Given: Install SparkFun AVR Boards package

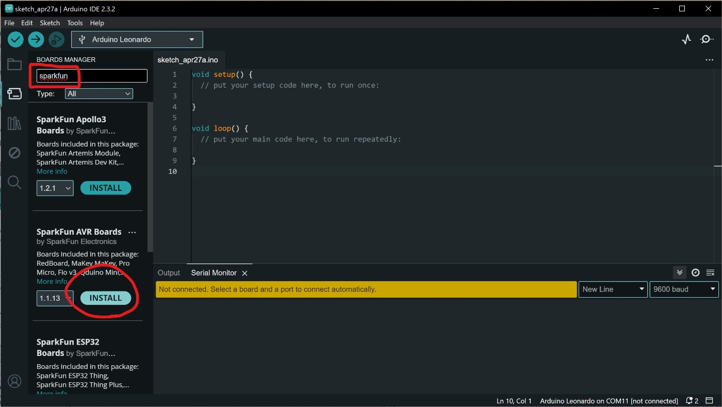Looking at the screenshot, I should [106, 298].
